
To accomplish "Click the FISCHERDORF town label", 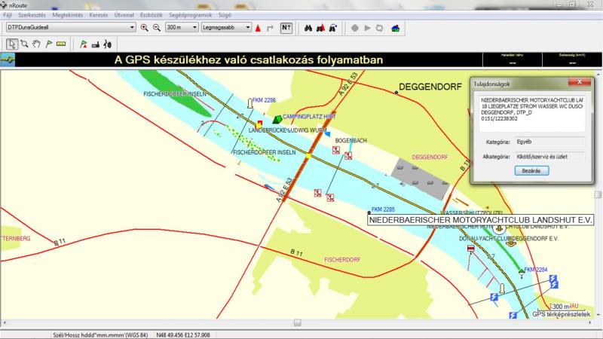I will click(342, 260).
